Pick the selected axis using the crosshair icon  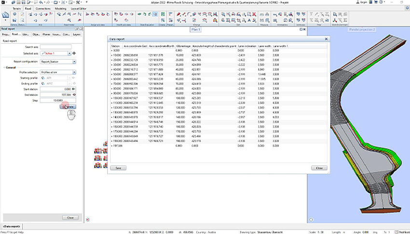[74, 53]
